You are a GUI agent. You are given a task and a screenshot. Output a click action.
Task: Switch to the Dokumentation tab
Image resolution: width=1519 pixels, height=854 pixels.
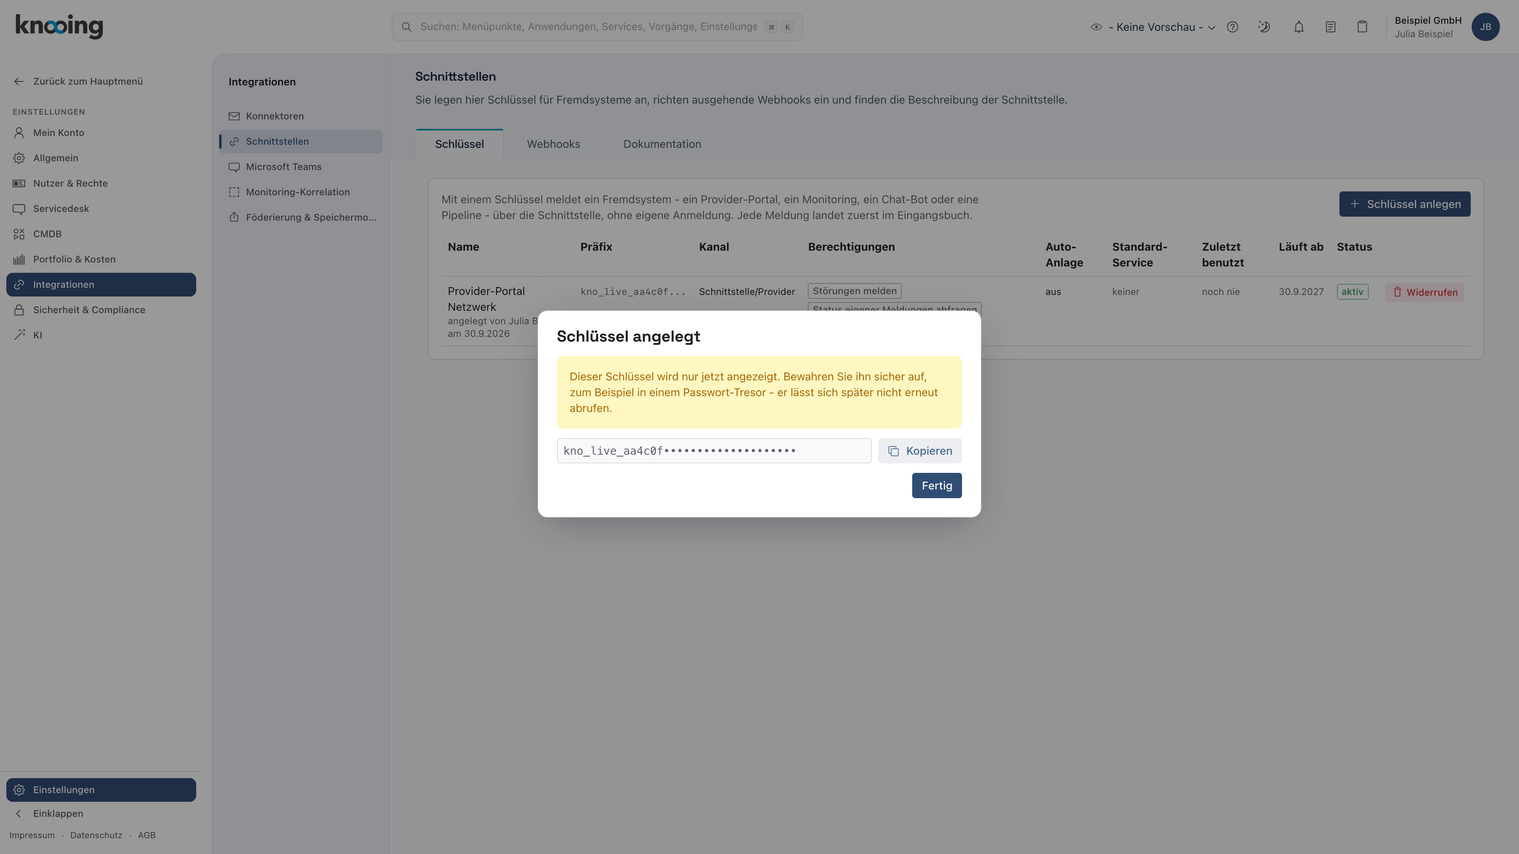point(662,144)
